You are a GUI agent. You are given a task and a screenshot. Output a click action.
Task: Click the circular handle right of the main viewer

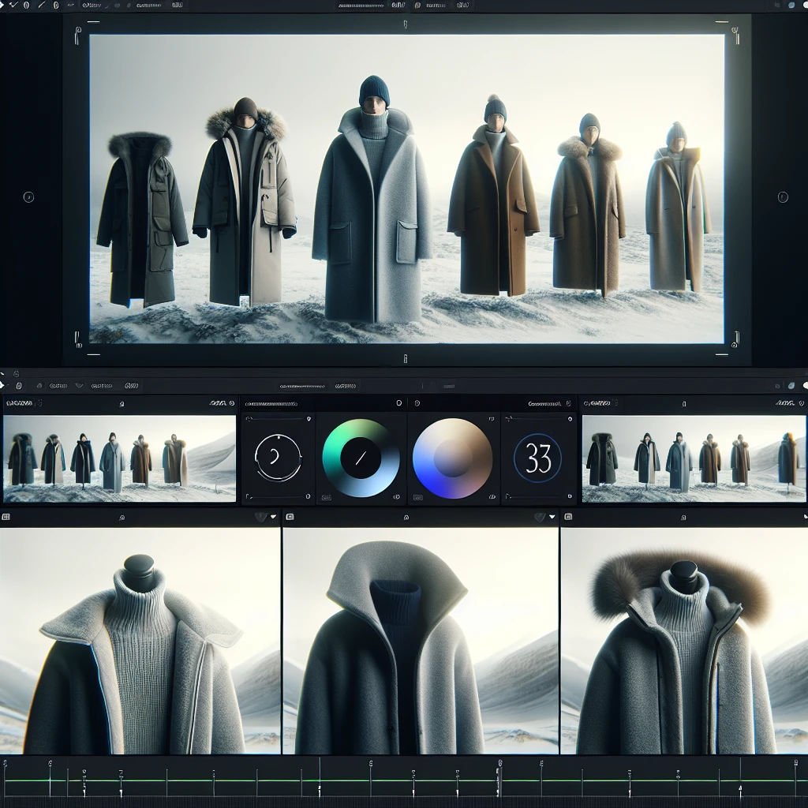pos(783,196)
